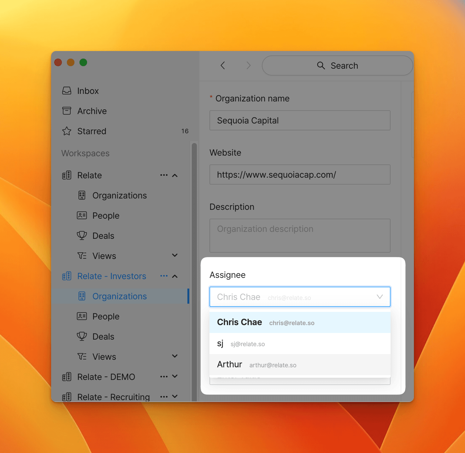
Task: Expand the Relate - DEMO workspace
Action: click(175, 376)
